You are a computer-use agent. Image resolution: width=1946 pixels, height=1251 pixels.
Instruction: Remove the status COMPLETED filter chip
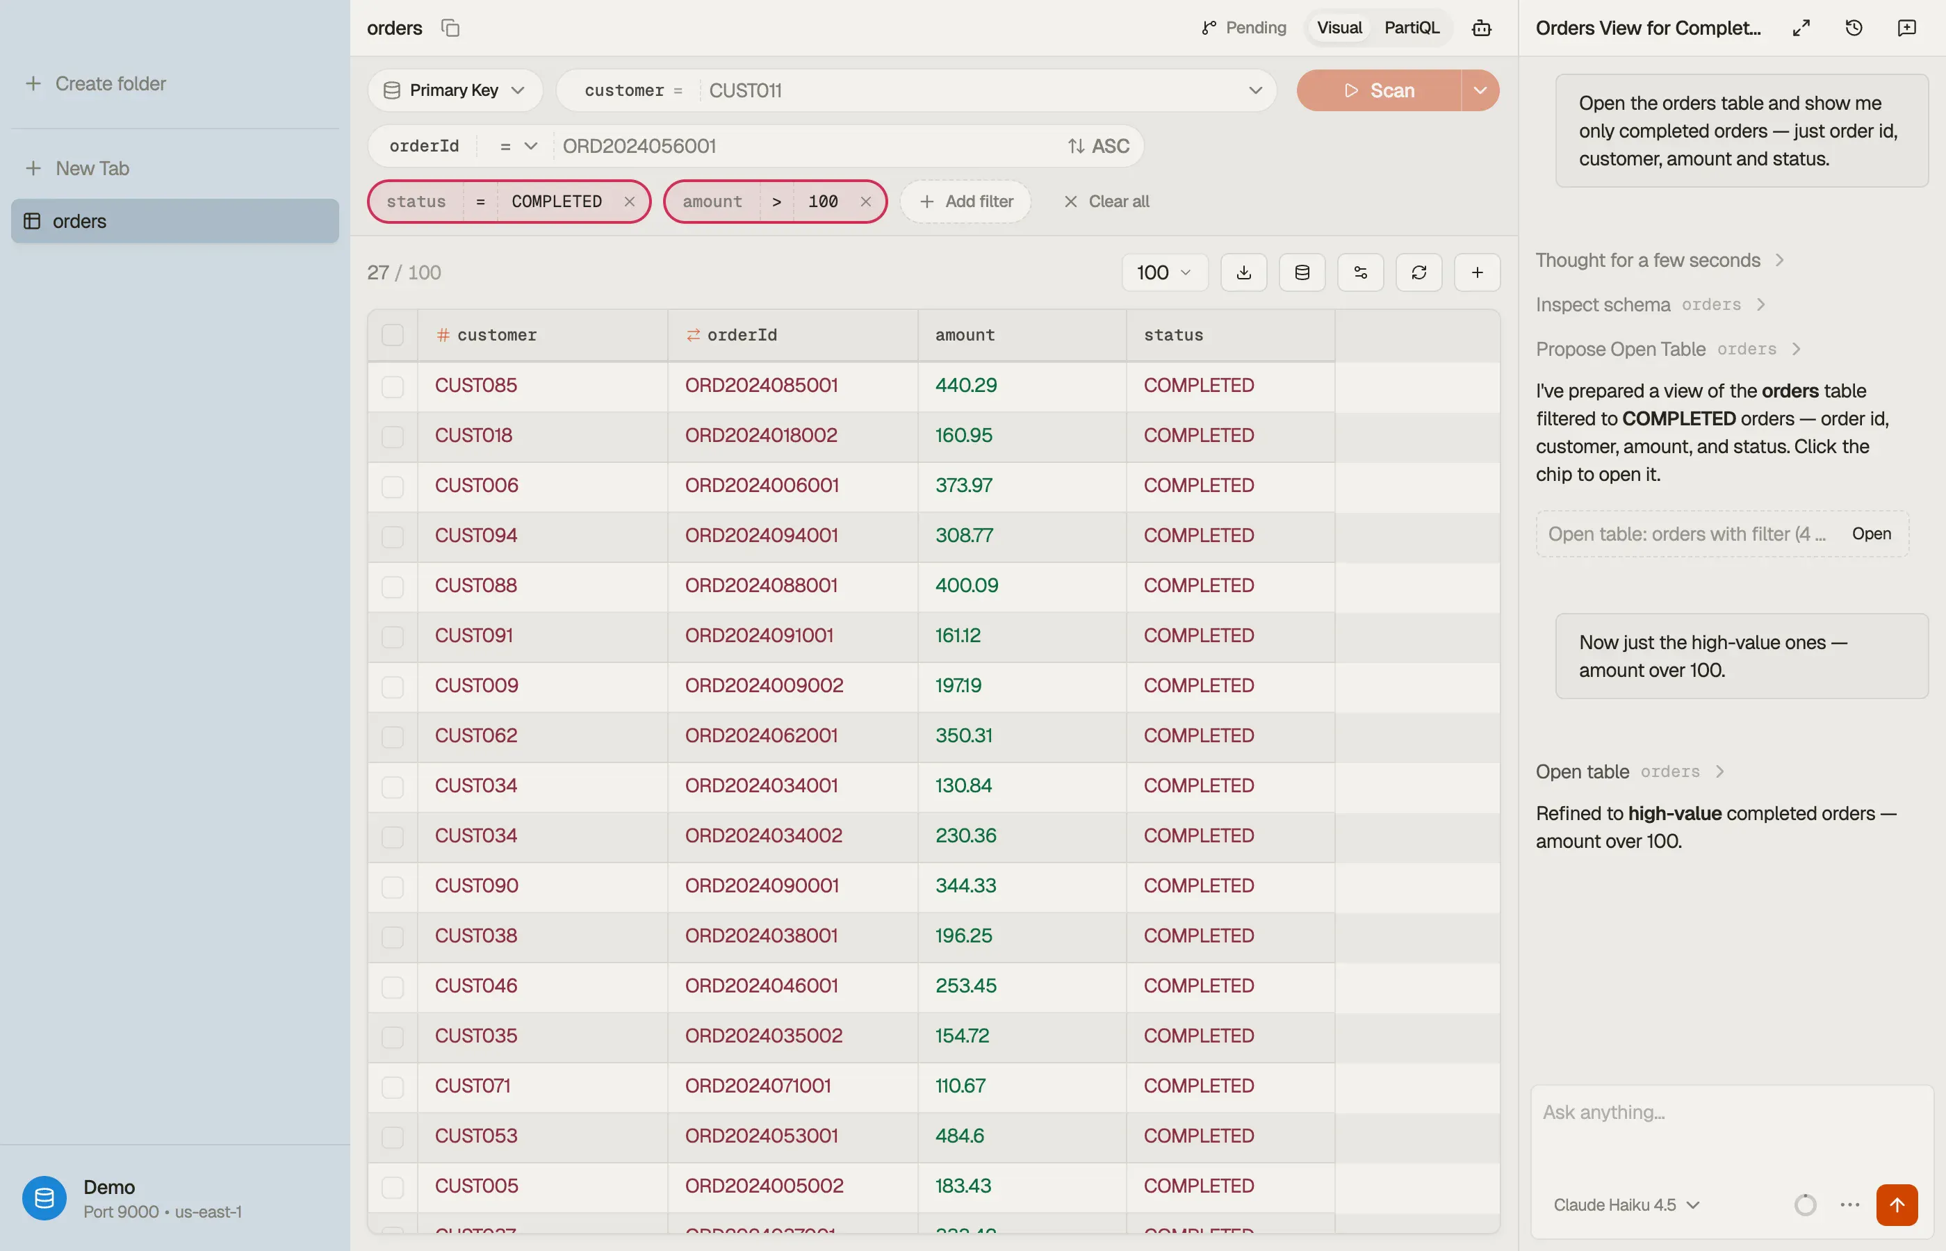[x=630, y=202]
